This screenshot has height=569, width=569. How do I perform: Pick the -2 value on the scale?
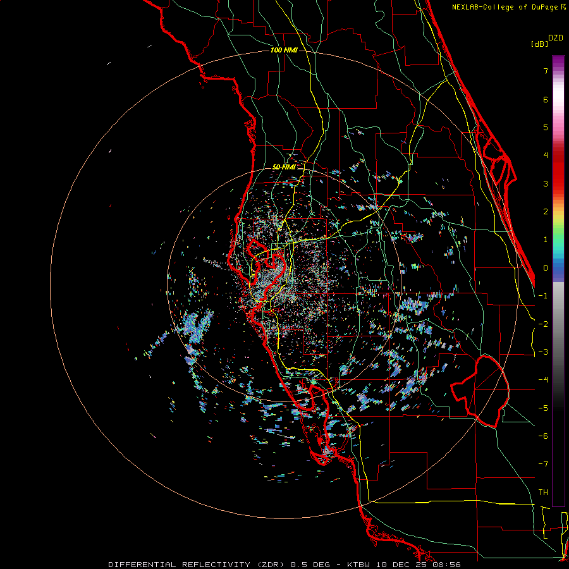pos(543,324)
